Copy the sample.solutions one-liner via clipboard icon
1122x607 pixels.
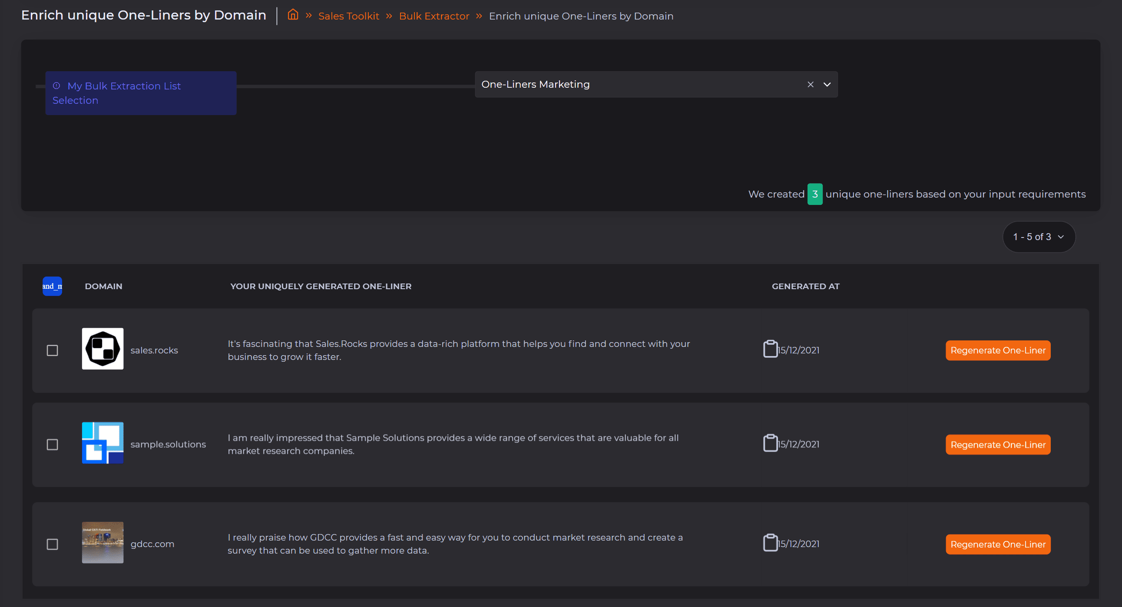pos(770,443)
